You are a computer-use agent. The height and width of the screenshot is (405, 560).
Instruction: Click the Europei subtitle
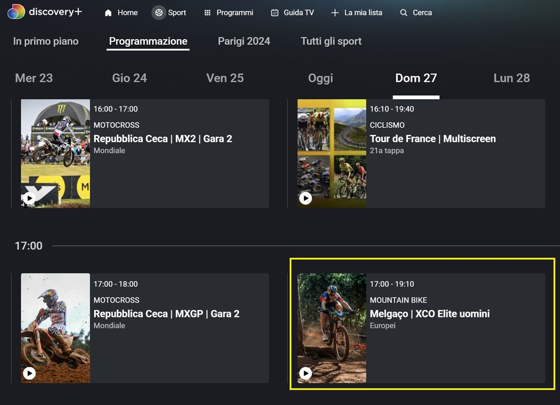pyautogui.click(x=383, y=326)
